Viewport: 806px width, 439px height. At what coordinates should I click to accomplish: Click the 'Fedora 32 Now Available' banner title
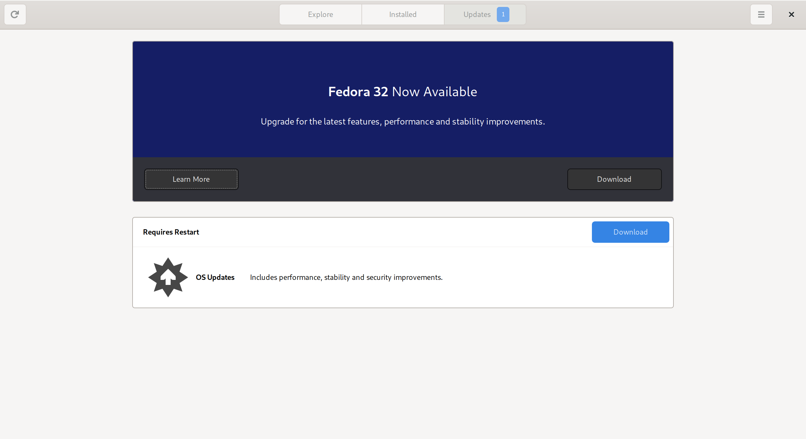(x=403, y=92)
